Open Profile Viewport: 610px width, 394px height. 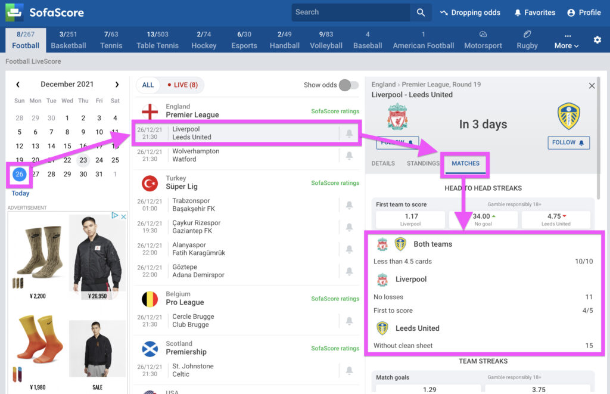584,13
